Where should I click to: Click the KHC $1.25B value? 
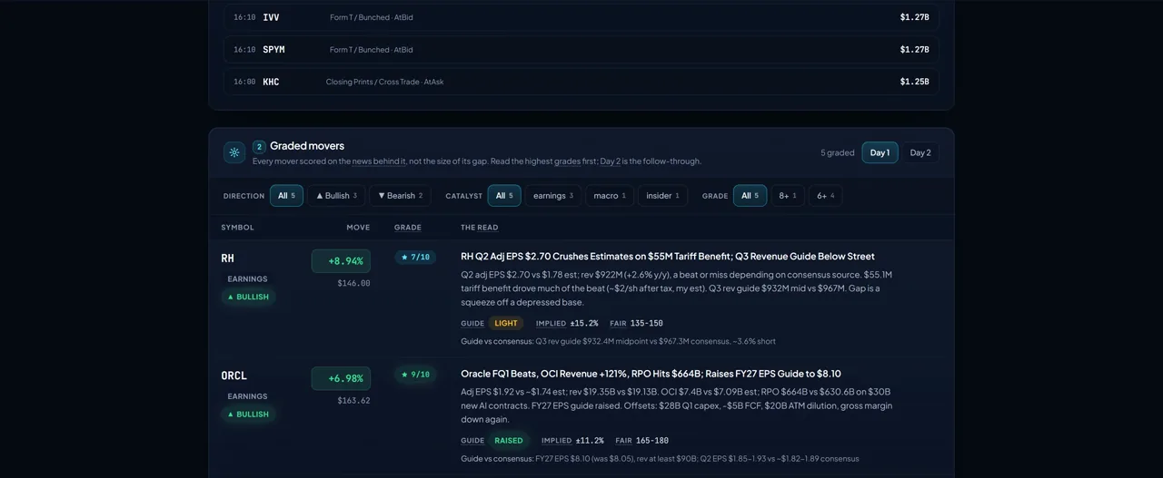[x=914, y=82]
